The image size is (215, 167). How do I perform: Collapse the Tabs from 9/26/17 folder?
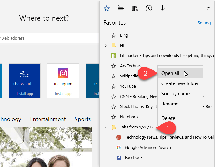105,127
